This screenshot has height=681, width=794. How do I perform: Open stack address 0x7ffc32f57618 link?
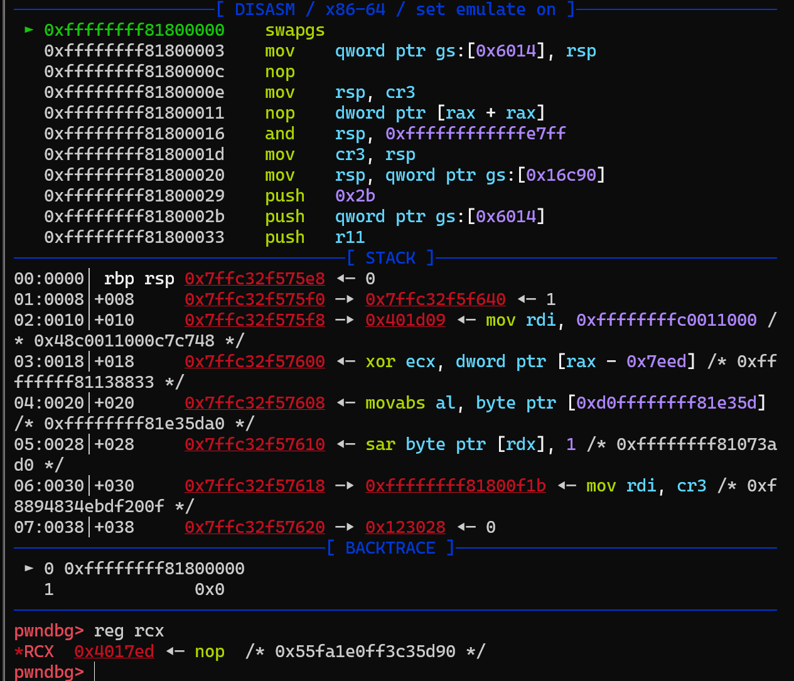pyautogui.click(x=255, y=486)
